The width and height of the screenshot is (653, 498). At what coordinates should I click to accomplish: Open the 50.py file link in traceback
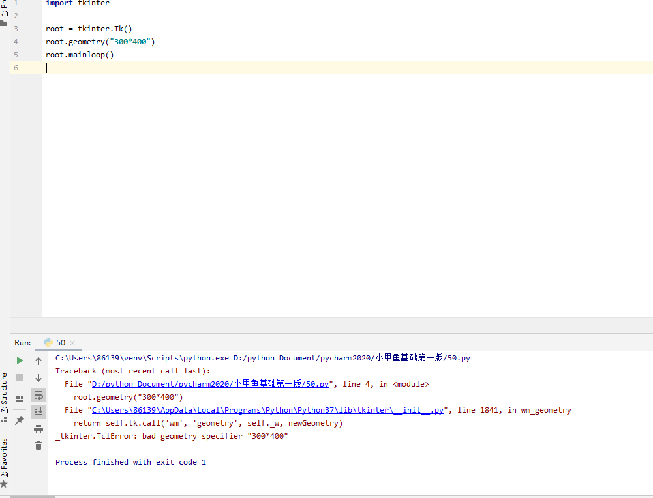pyautogui.click(x=210, y=384)
